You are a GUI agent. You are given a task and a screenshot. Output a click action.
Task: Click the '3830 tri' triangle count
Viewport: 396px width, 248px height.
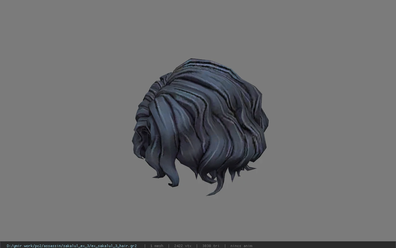click(211, 246)
